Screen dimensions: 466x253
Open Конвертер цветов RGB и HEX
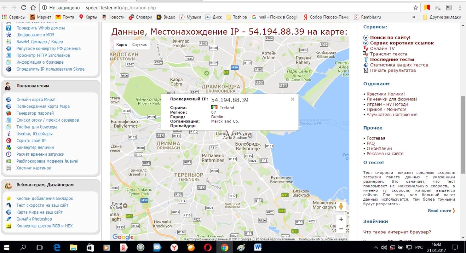click(x=44, y=226)
